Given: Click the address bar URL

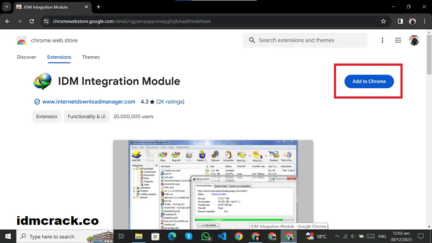Looking at the screenshot, I should pyautogui.click(x=132, y=21).
